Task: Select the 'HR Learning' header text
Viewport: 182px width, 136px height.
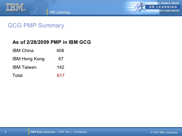Action: coord(60,12)
